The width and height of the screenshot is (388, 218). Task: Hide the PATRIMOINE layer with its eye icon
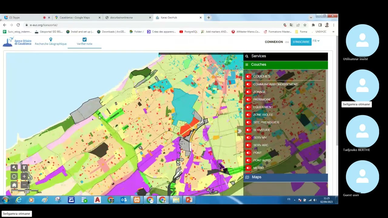[x=249, y=99]
